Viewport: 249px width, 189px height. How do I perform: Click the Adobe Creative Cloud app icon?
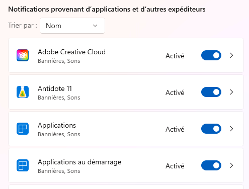pos(23,55)
